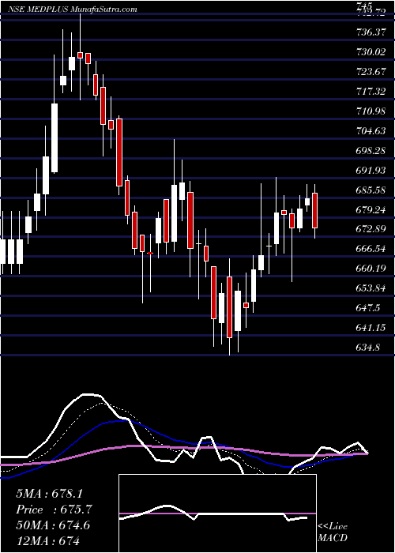Image resolution: width=395 pixels, height=553 pixels.
Task: Click inside the Live MACD inset chart
Action: (217, 513)
